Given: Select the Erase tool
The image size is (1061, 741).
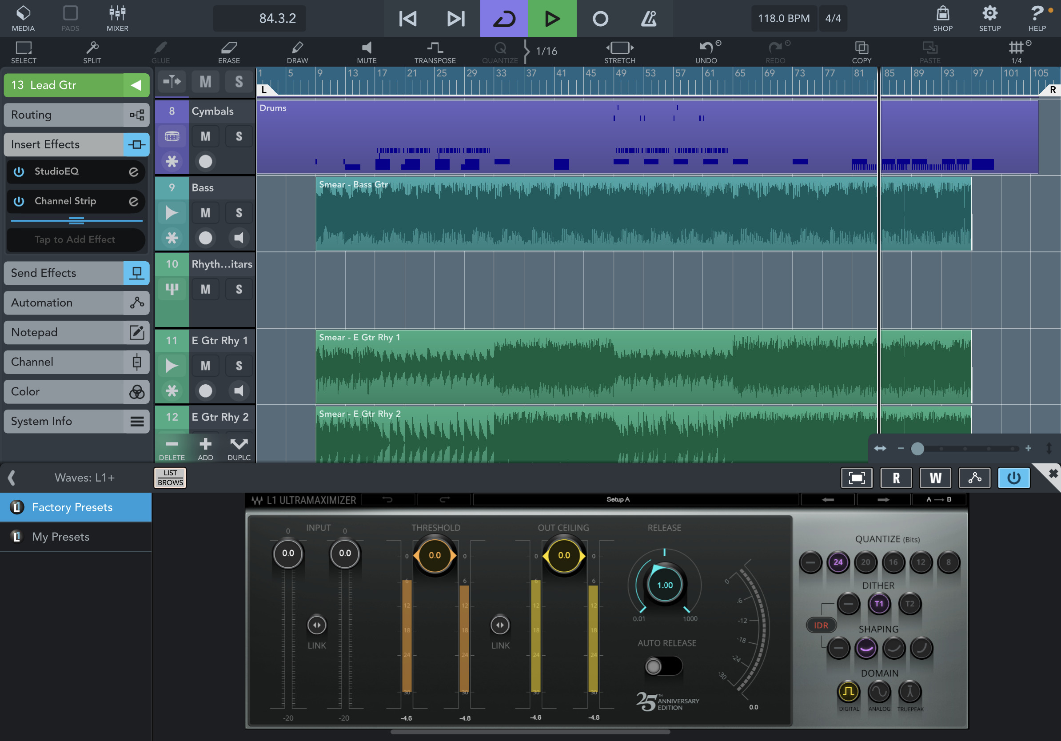Looking at the screenshot, I should coord(229,52).
